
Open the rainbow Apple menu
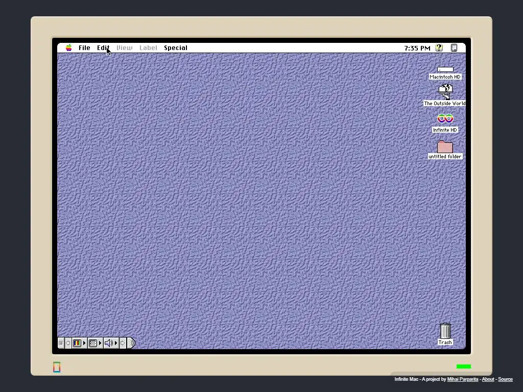pyautogui.click(x=69, y=47)
